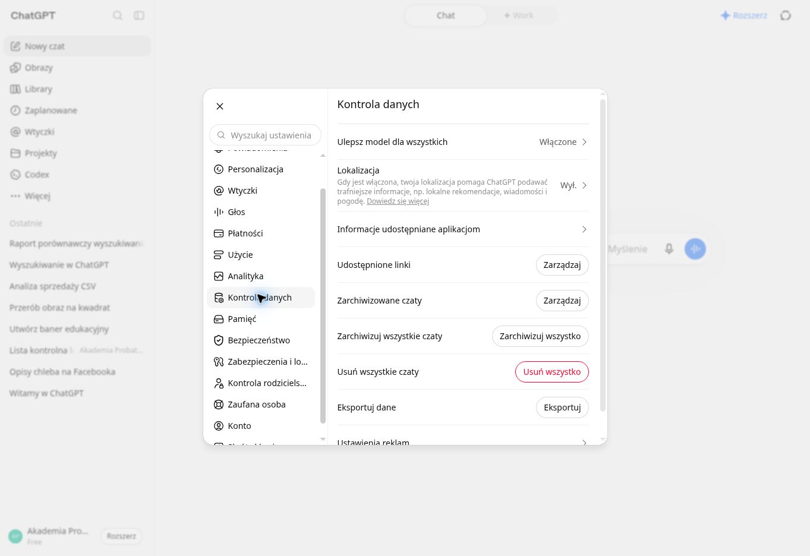Click the Bezpieczeństwo shield icon

point(219,340)
